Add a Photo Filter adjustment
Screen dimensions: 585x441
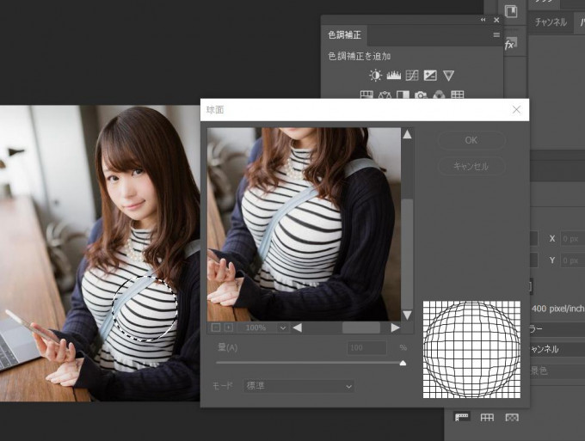(422, 95)
